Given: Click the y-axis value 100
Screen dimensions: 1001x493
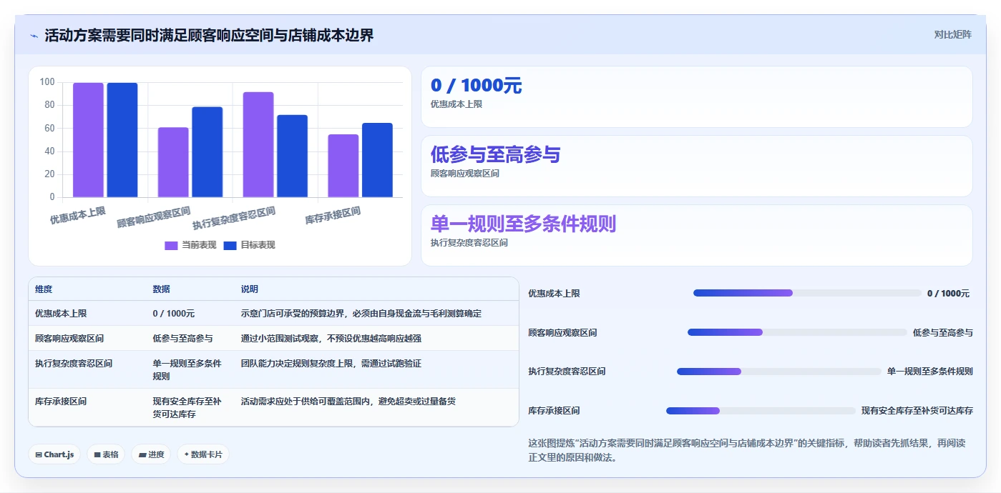Looking at the screenshot, I should point(47,82).
